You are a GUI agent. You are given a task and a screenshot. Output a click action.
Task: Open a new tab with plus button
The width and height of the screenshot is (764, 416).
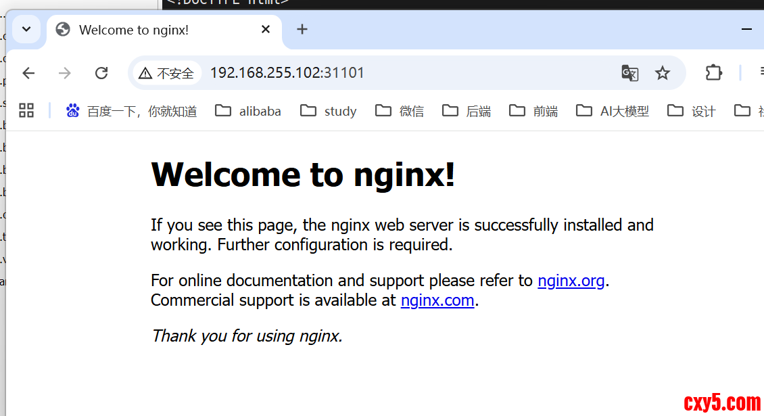pos(302,29)
